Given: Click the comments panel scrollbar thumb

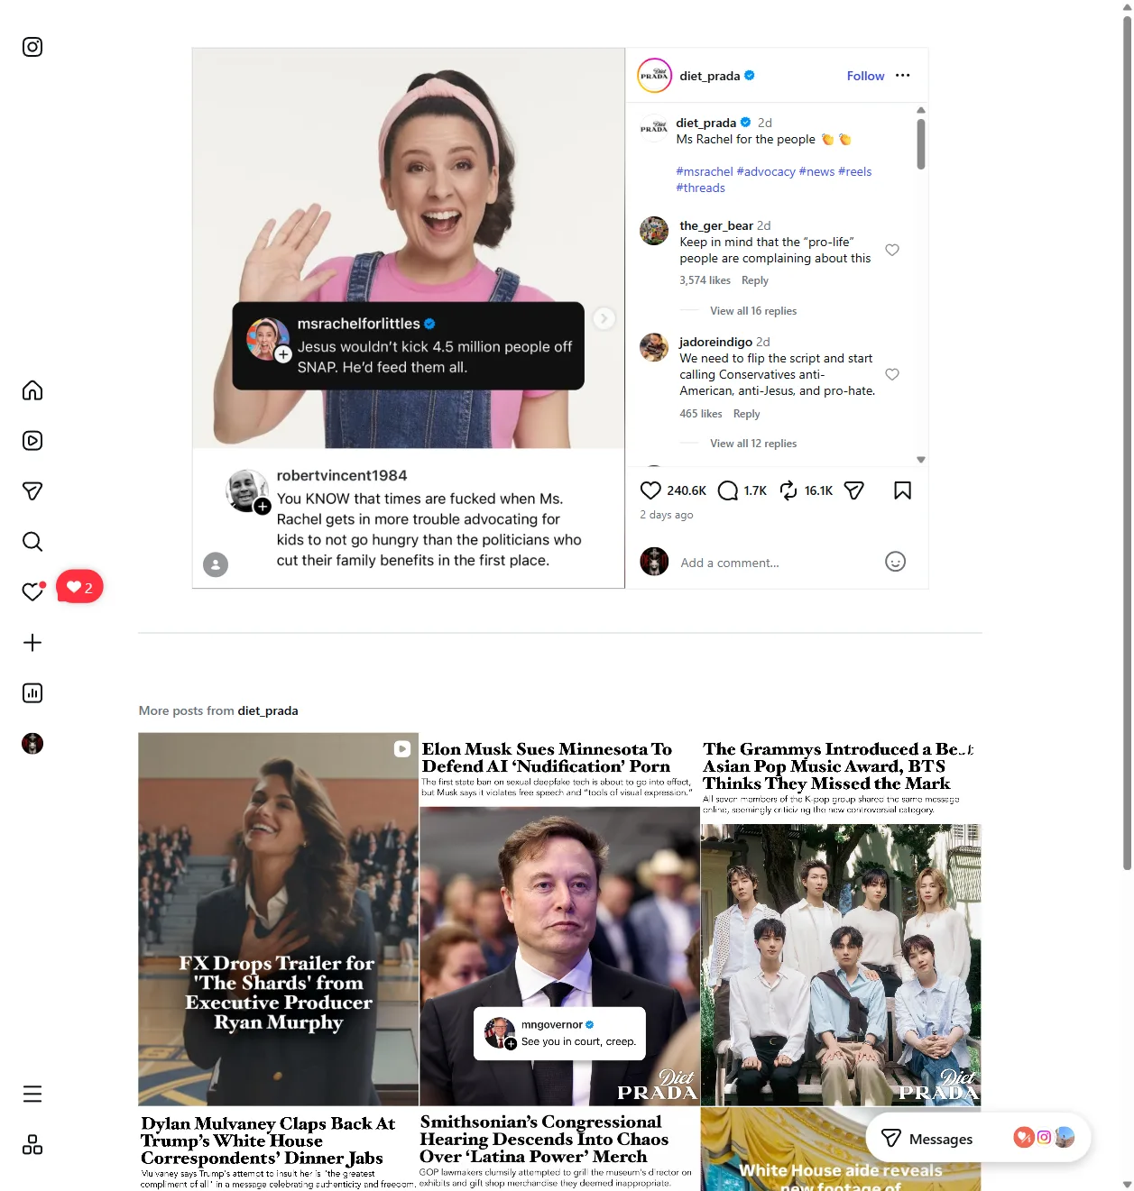Looking at the screenshot, I should point(921,144).
